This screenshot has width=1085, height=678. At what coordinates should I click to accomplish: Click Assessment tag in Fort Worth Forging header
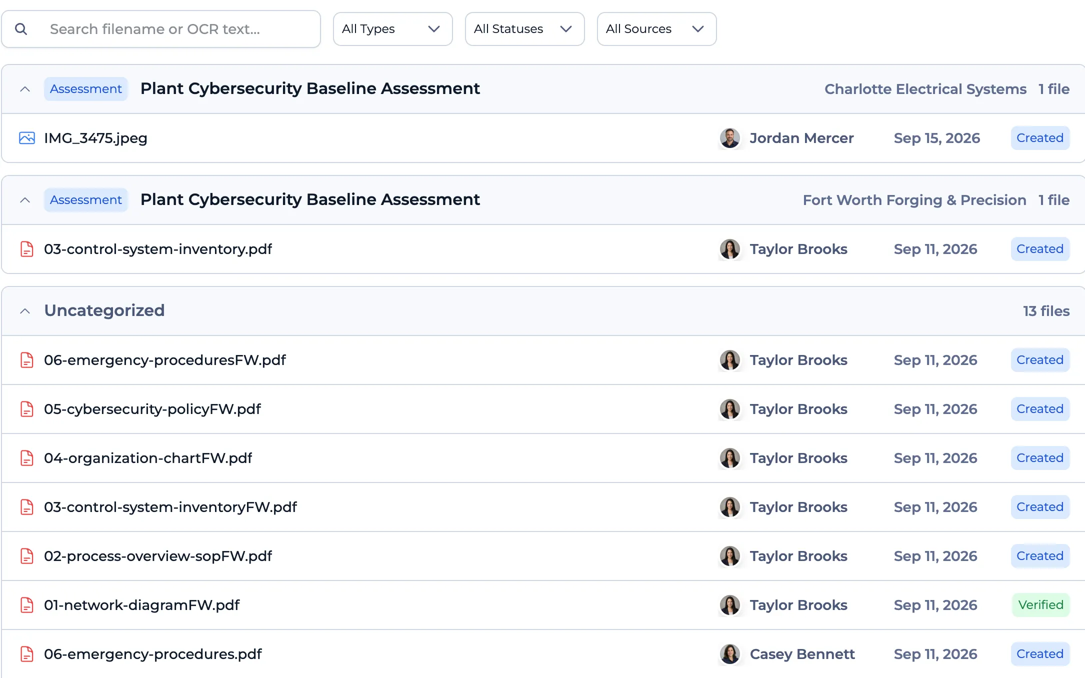pyautogui.click(x=86, y=200)
